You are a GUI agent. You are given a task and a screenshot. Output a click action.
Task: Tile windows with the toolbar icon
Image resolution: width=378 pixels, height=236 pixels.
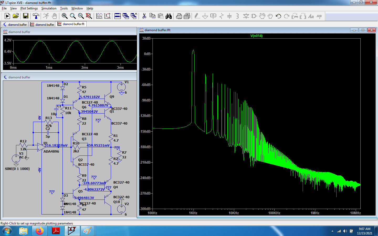coord(118,16)
